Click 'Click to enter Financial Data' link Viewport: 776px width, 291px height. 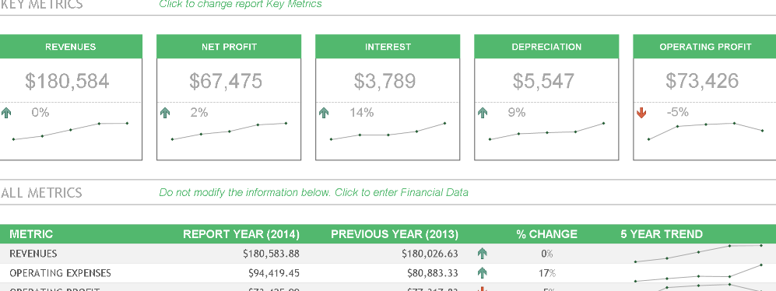pos(402,192)
